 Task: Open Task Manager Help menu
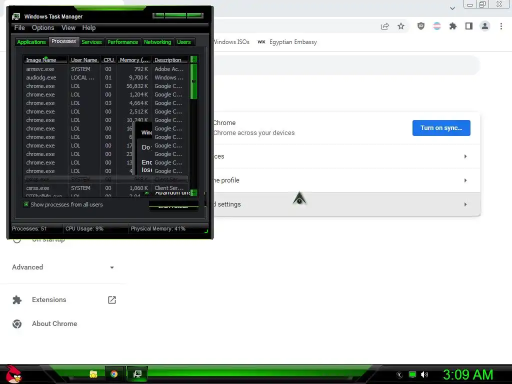[x=89, y=28]
